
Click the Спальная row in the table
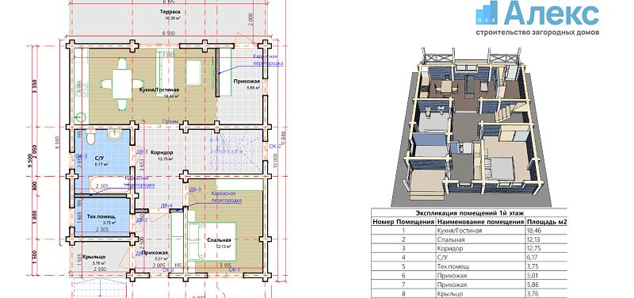[x=469, y=240]
